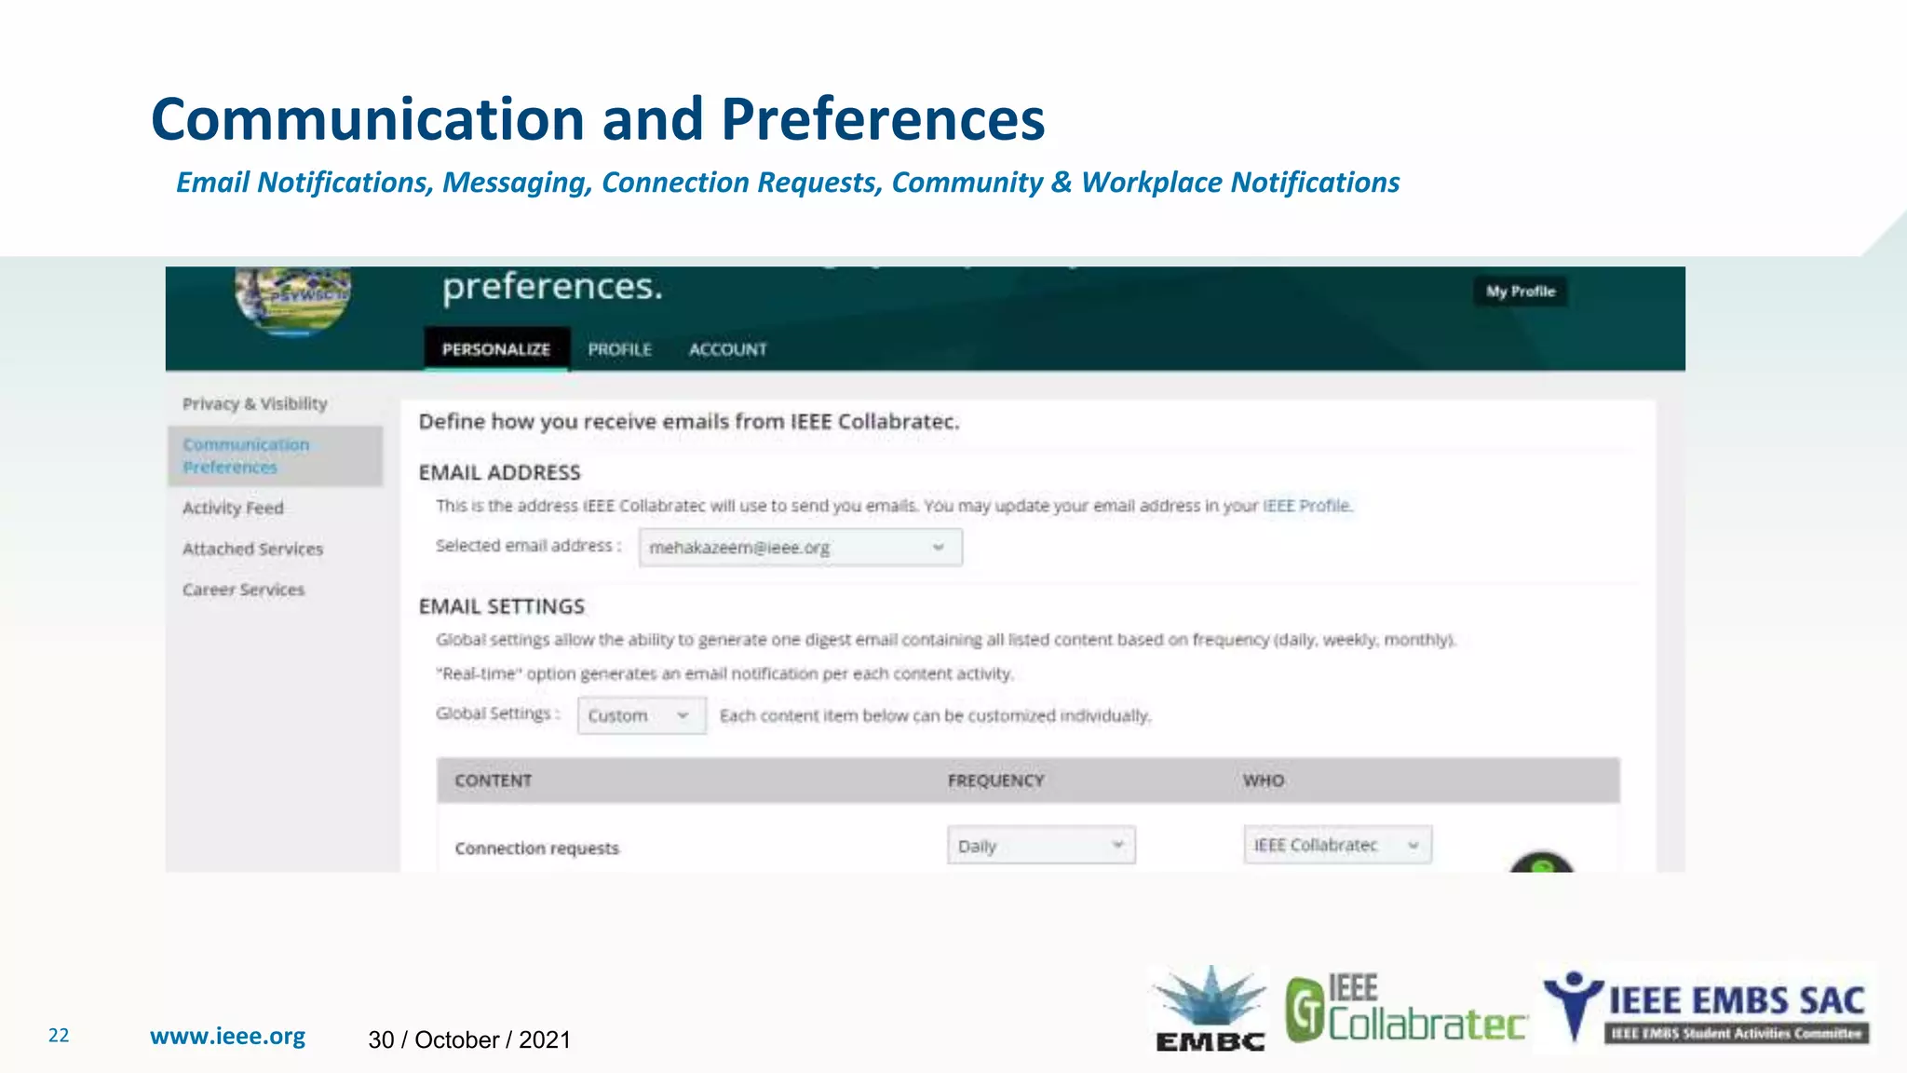Click the EMBC logo
The height and width of the screenshot is (1073, 1907).
point(1210,1010)
